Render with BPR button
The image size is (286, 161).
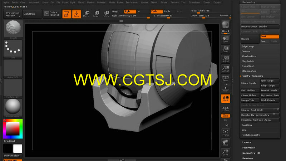tap(226, 25)
